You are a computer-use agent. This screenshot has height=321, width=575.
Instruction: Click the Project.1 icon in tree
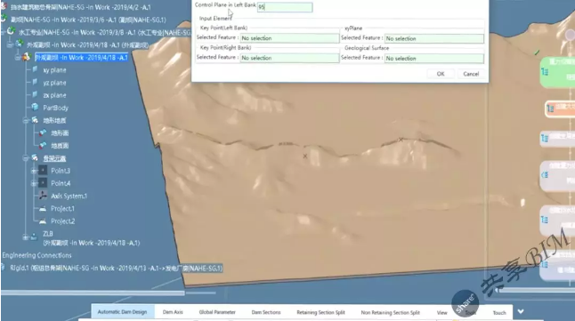(x=43, y=208)
